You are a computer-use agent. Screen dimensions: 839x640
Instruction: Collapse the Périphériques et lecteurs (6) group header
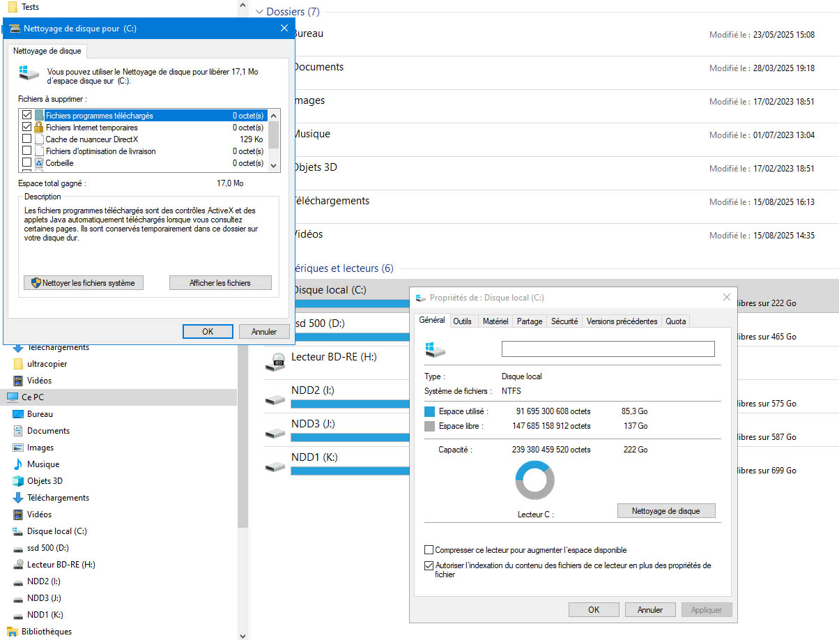coord(343,268)
